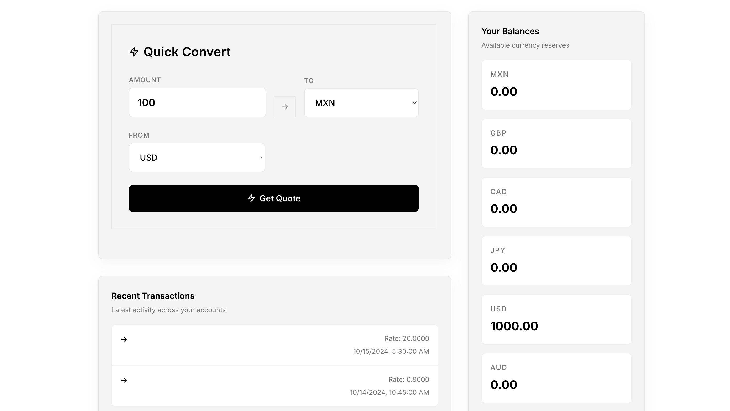The width and height of the screenshot is (730, 411).
Task: Click the swap arrow between amount and To
Action: click(285, 107)
